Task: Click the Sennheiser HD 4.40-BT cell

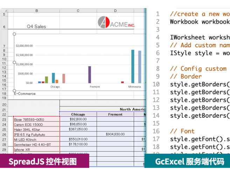Action: click(x=36, y=144)
